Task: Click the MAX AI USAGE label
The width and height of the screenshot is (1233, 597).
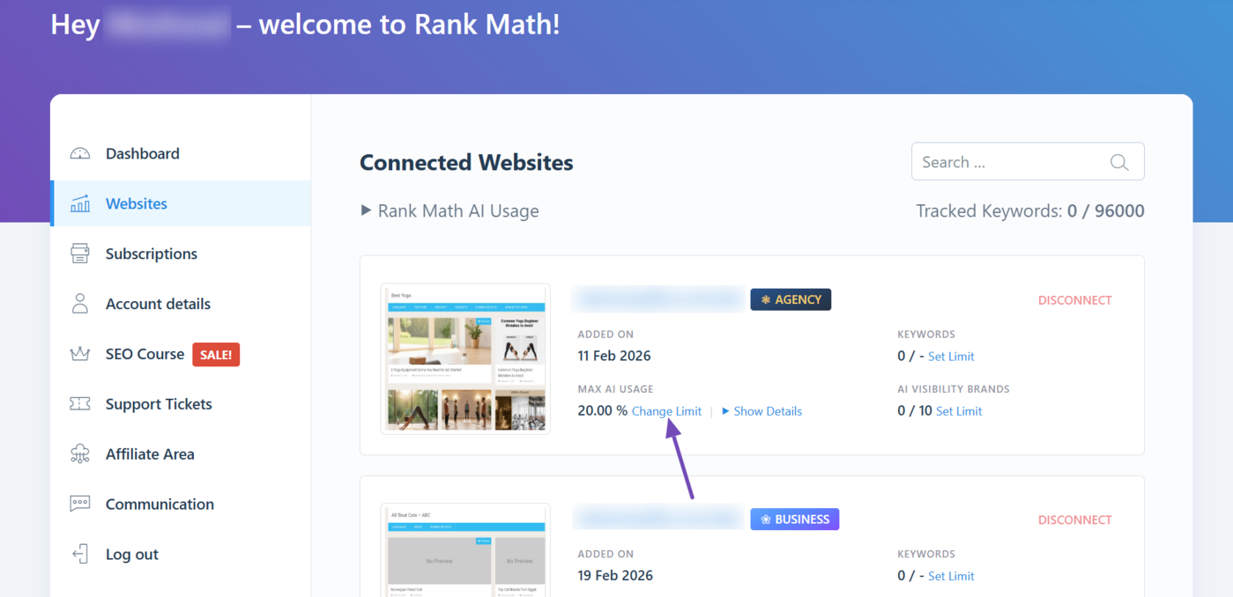Action: click(616, 389)
